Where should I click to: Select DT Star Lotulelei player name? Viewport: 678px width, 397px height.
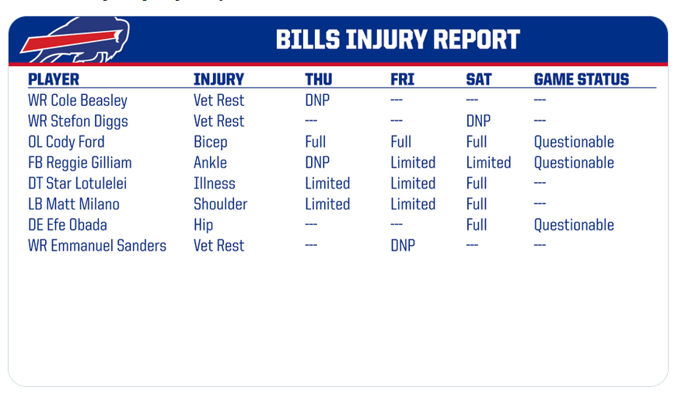click(x=78, y=184)
